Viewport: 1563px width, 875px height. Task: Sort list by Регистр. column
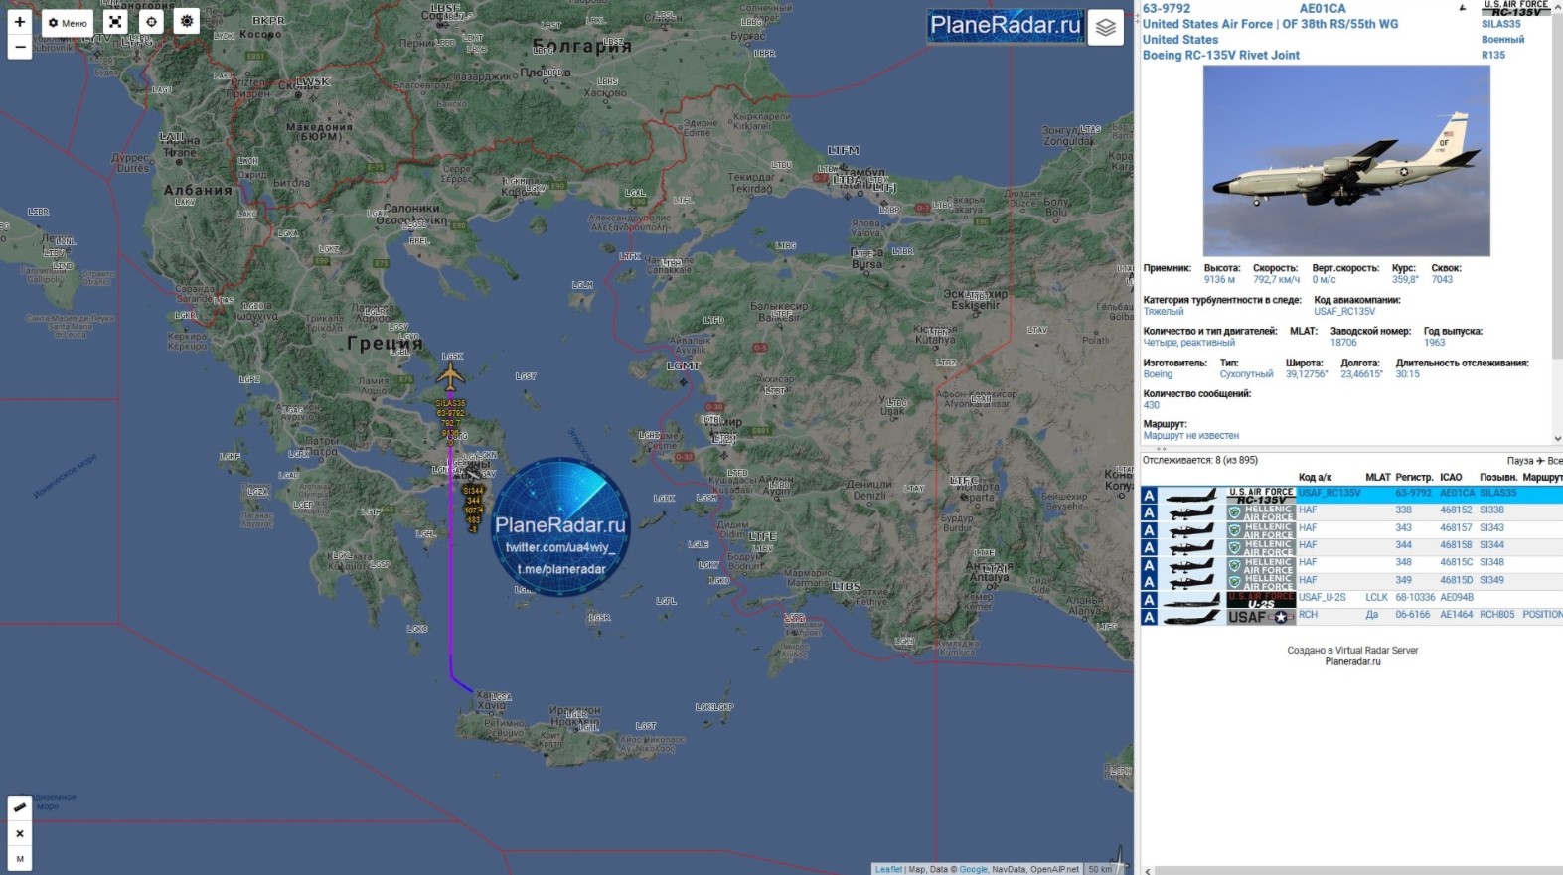[1414, 478]
